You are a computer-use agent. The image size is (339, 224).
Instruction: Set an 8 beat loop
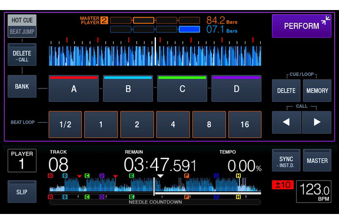point(209,124)
